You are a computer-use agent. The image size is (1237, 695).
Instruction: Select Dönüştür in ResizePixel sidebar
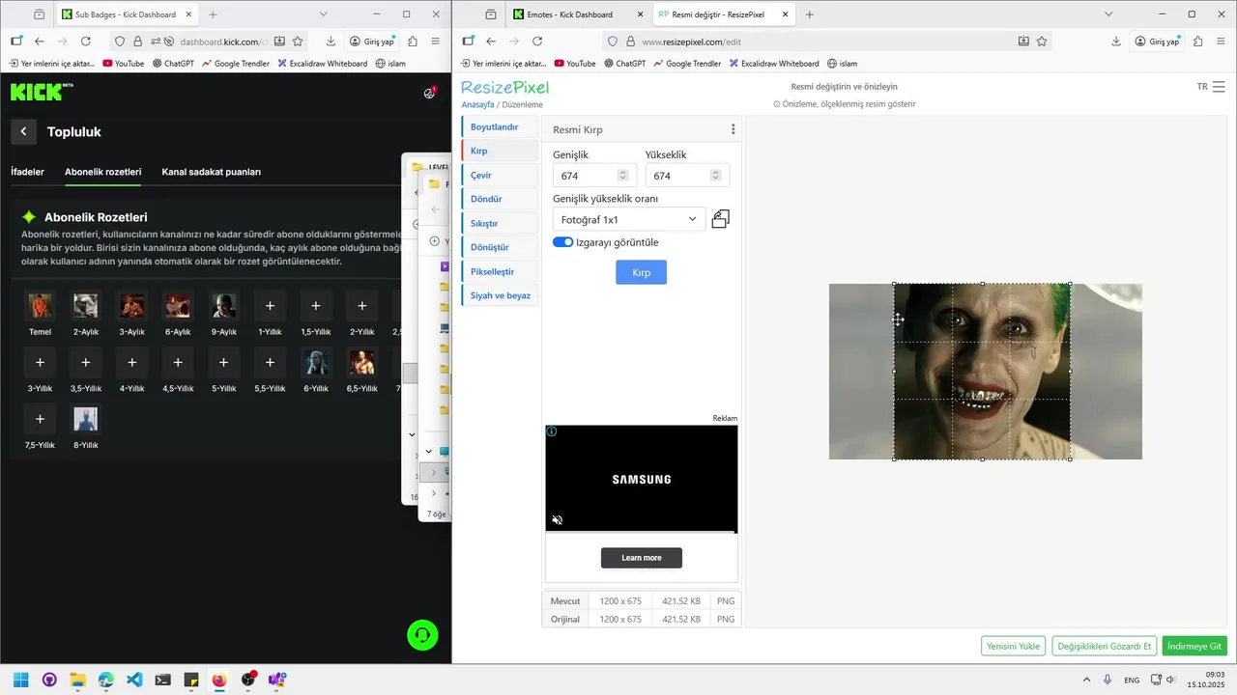500,247
